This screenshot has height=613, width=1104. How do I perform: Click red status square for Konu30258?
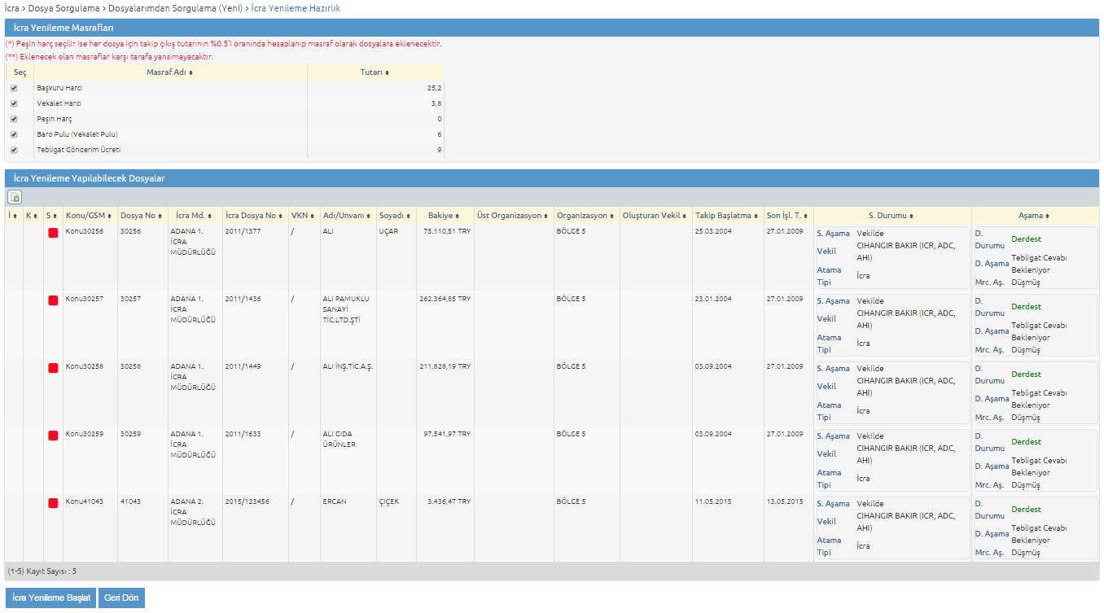[53, 368]
